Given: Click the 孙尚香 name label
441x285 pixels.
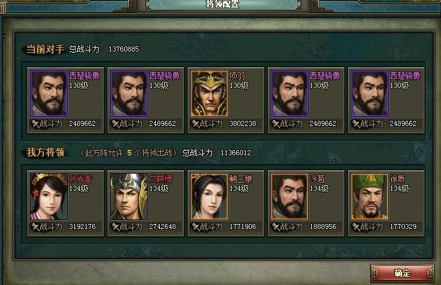Looking at the screenshot, I should click(80, 179).
